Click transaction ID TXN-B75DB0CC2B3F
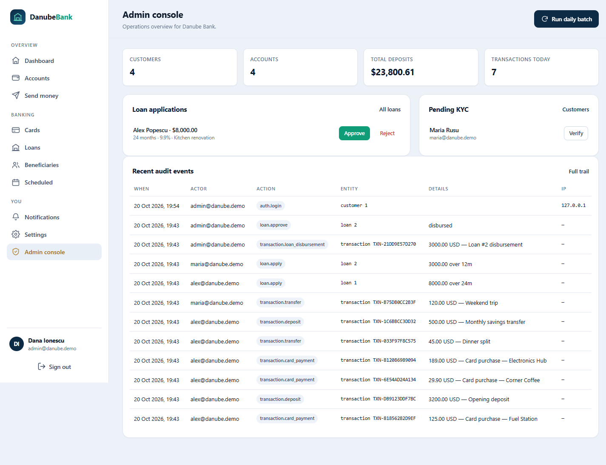This screenshot has width=606, height=465. 394,302
